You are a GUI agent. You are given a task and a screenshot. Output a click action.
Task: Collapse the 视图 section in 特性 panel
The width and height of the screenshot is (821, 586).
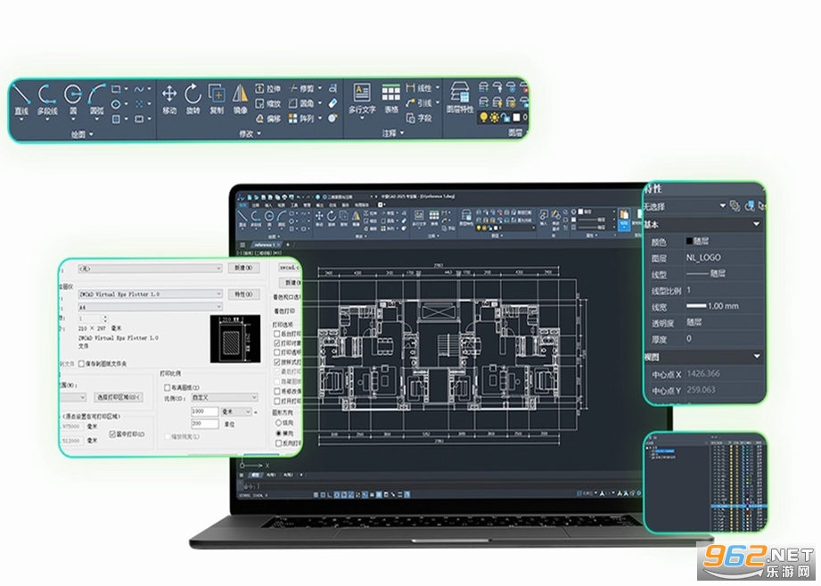pyautogui.click(x=756, y=357)
